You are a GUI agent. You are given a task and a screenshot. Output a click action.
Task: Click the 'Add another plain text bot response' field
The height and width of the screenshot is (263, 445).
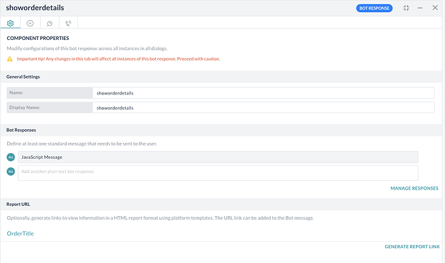coord(218,172)
